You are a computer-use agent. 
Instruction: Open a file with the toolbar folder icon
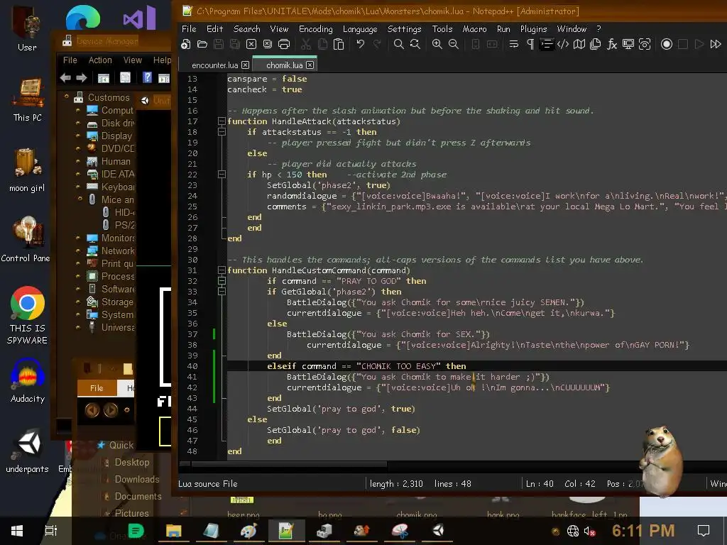pos(202,44)
